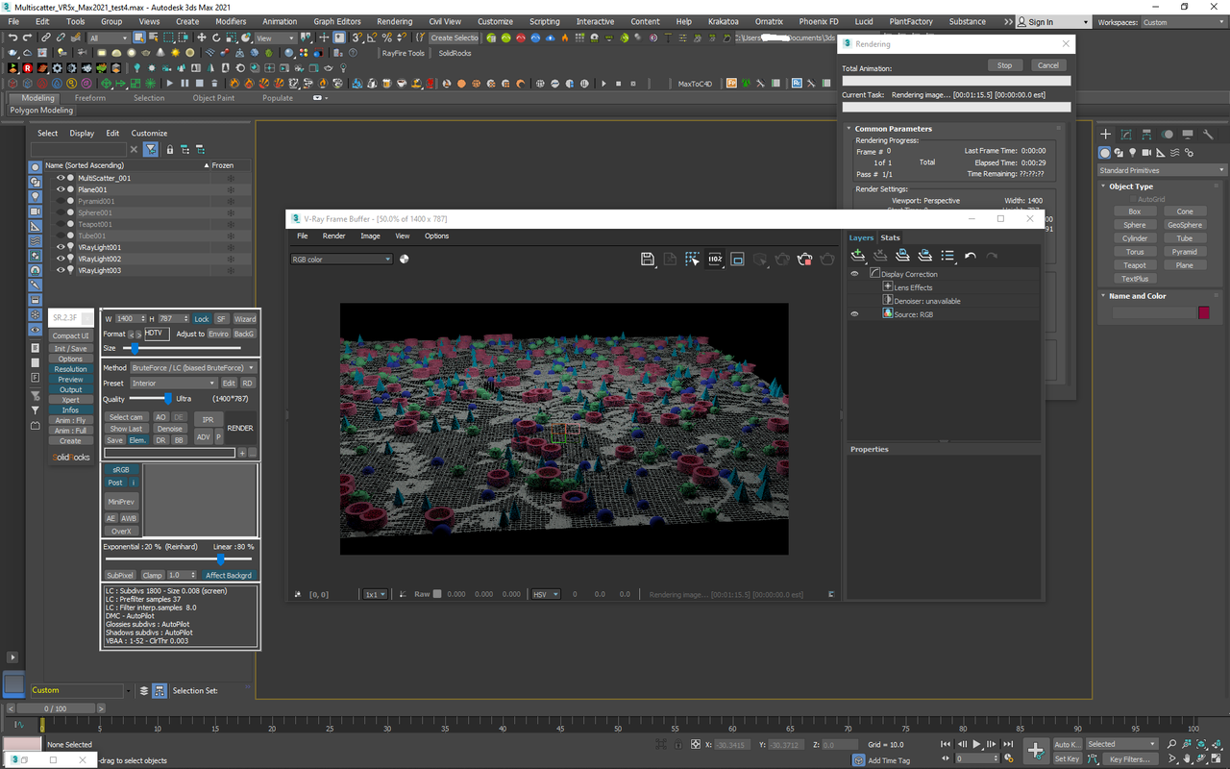The height and width of the screenshot is (769, 1230).
Task: Select the Lights category in Create panel
Action: [1133, 152]
